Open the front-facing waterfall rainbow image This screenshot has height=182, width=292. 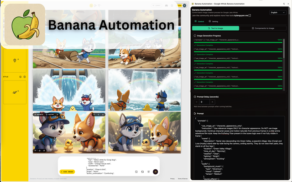69,90
